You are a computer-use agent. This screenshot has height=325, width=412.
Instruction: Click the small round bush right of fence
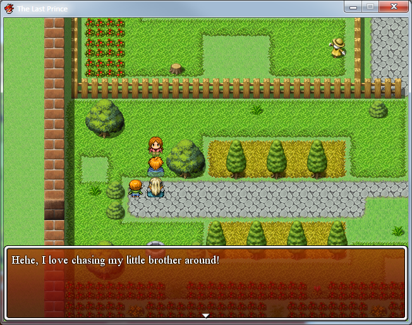pyautogui.click(x=378, y=109)
